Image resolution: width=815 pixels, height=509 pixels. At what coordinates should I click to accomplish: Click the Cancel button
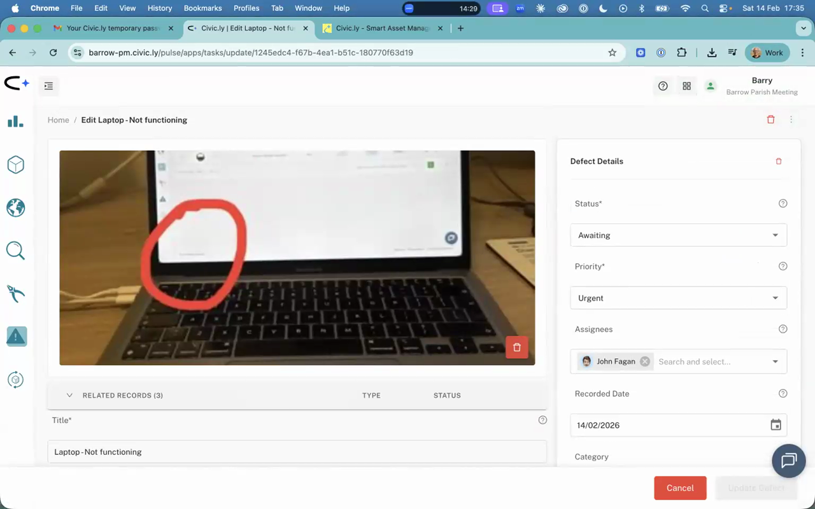click(680, 487)
